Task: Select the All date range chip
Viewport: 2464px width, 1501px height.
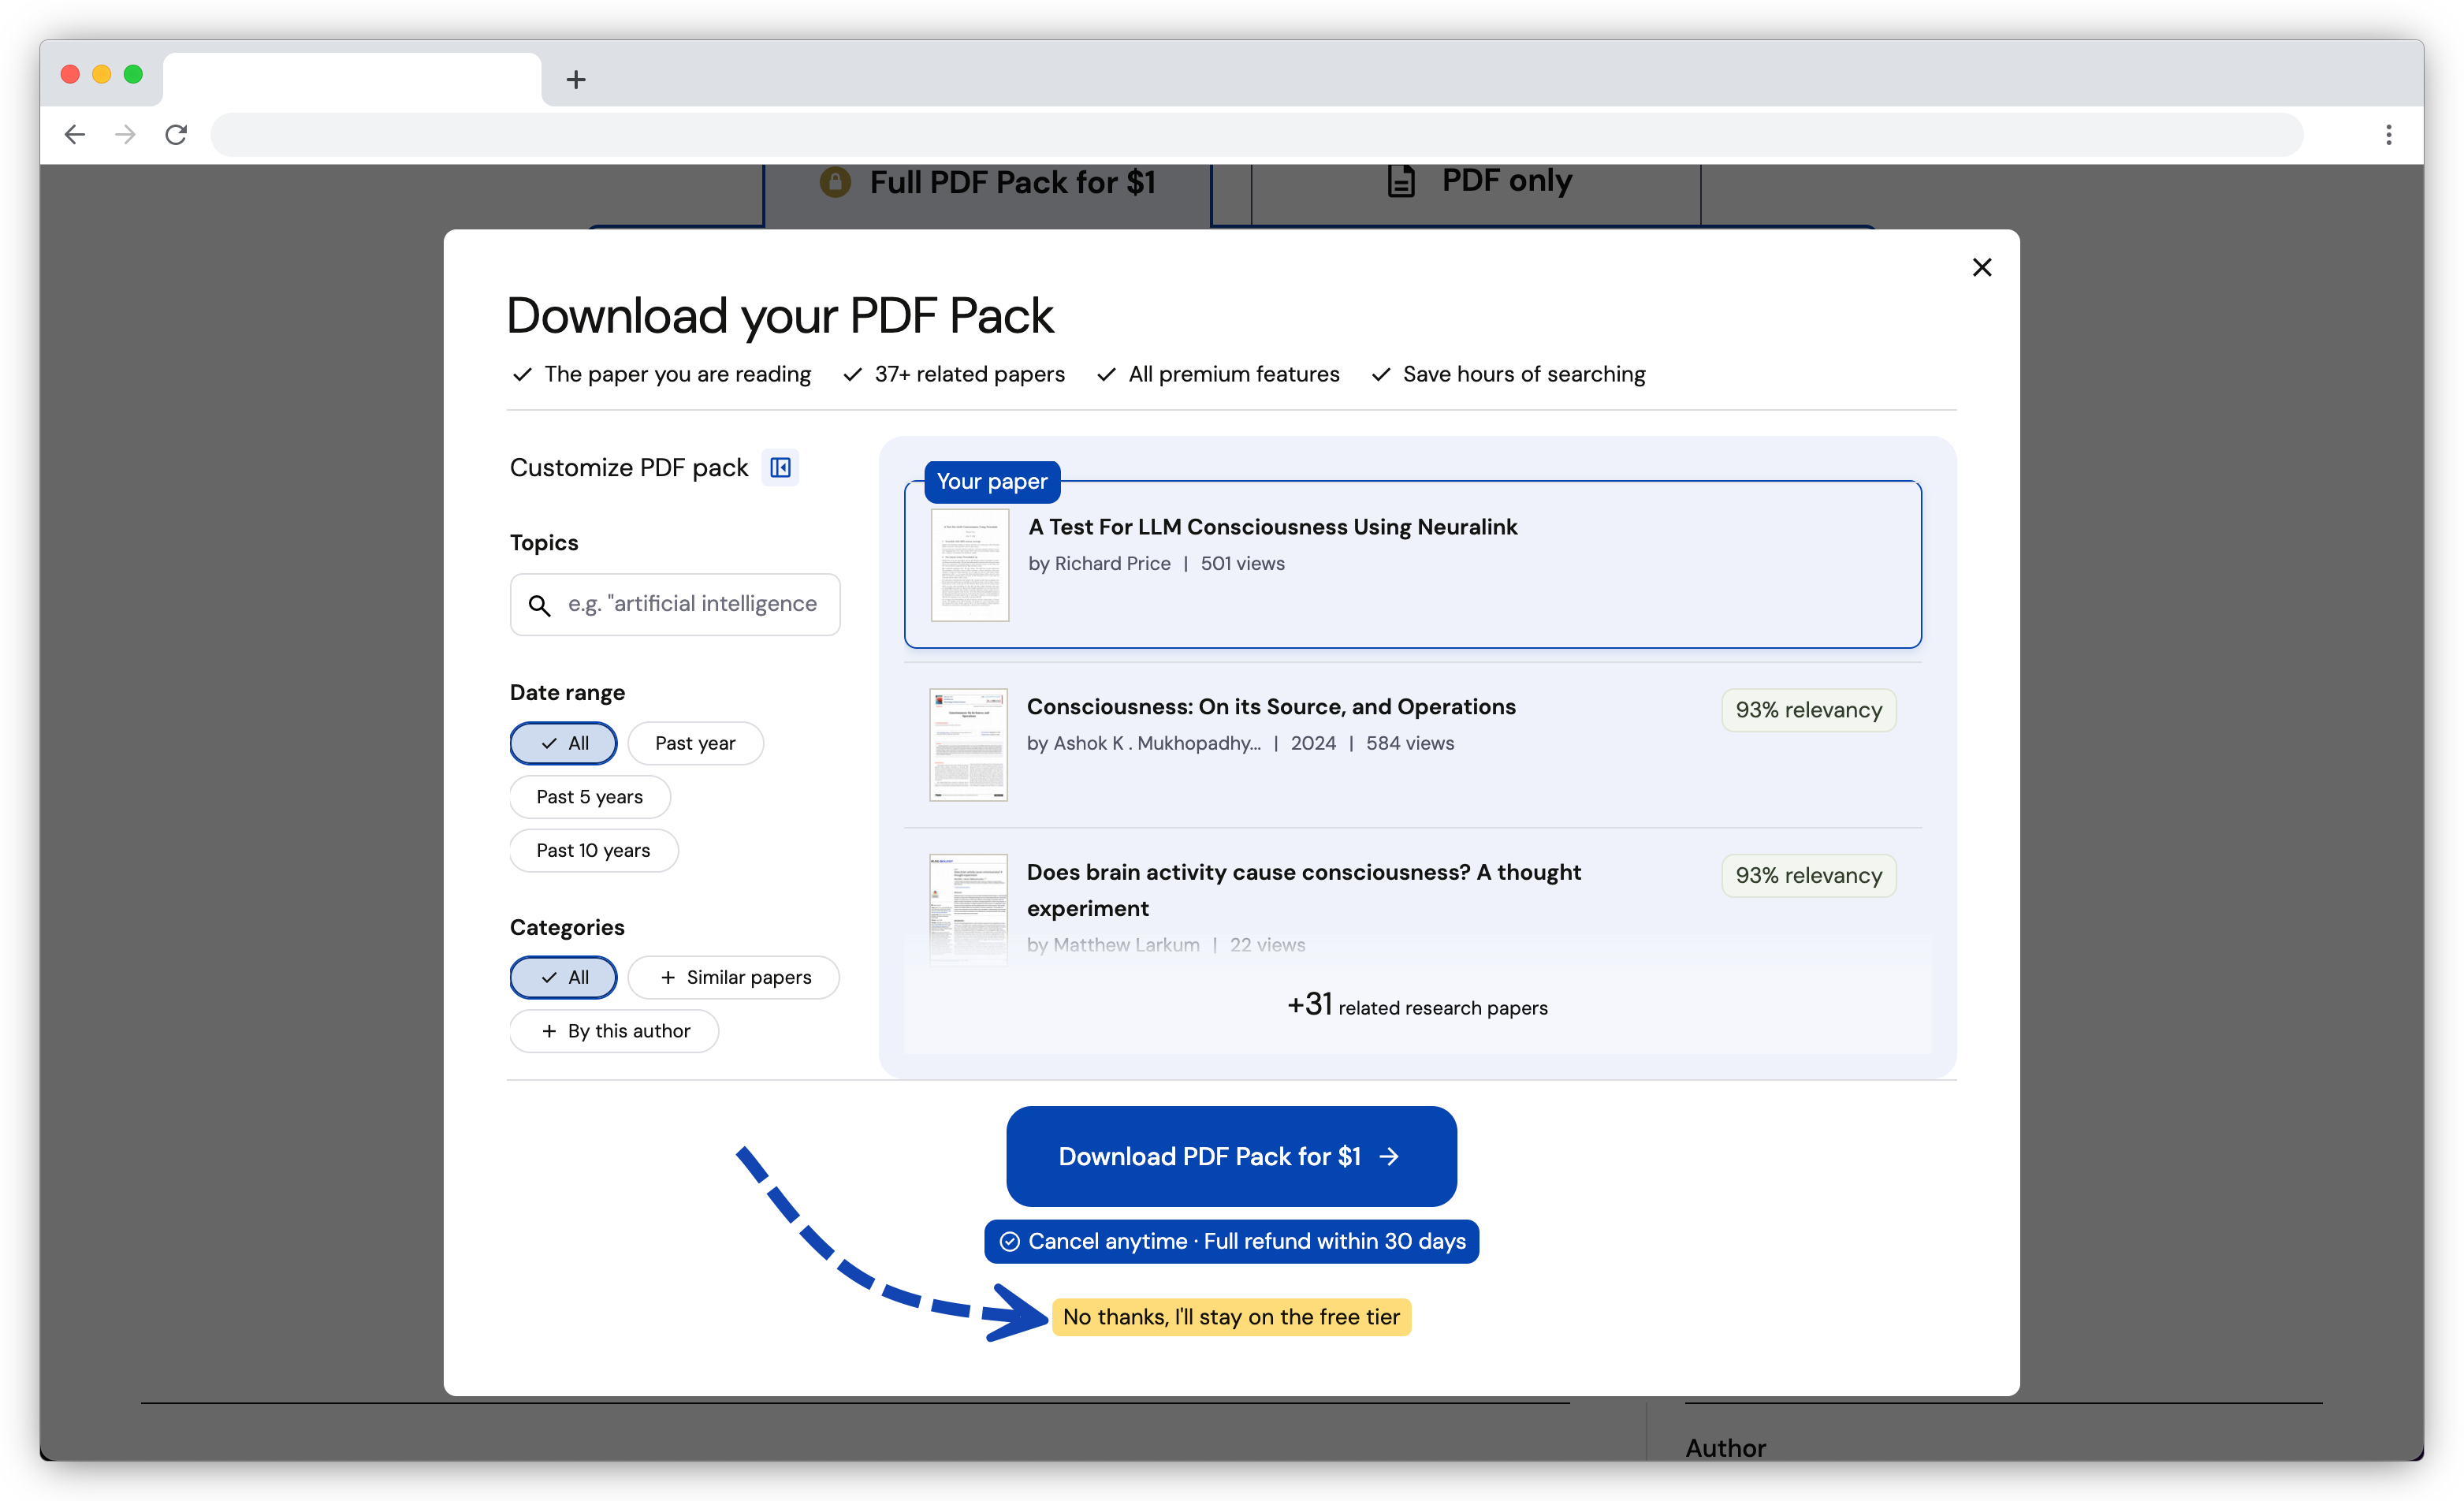Action: pyautogui.click(x=563, y=743)
